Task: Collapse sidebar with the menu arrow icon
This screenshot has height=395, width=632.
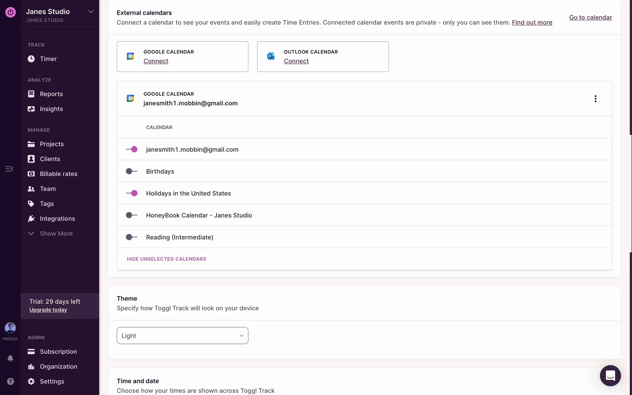Action: pyautogui.click(x=9, y=169)
